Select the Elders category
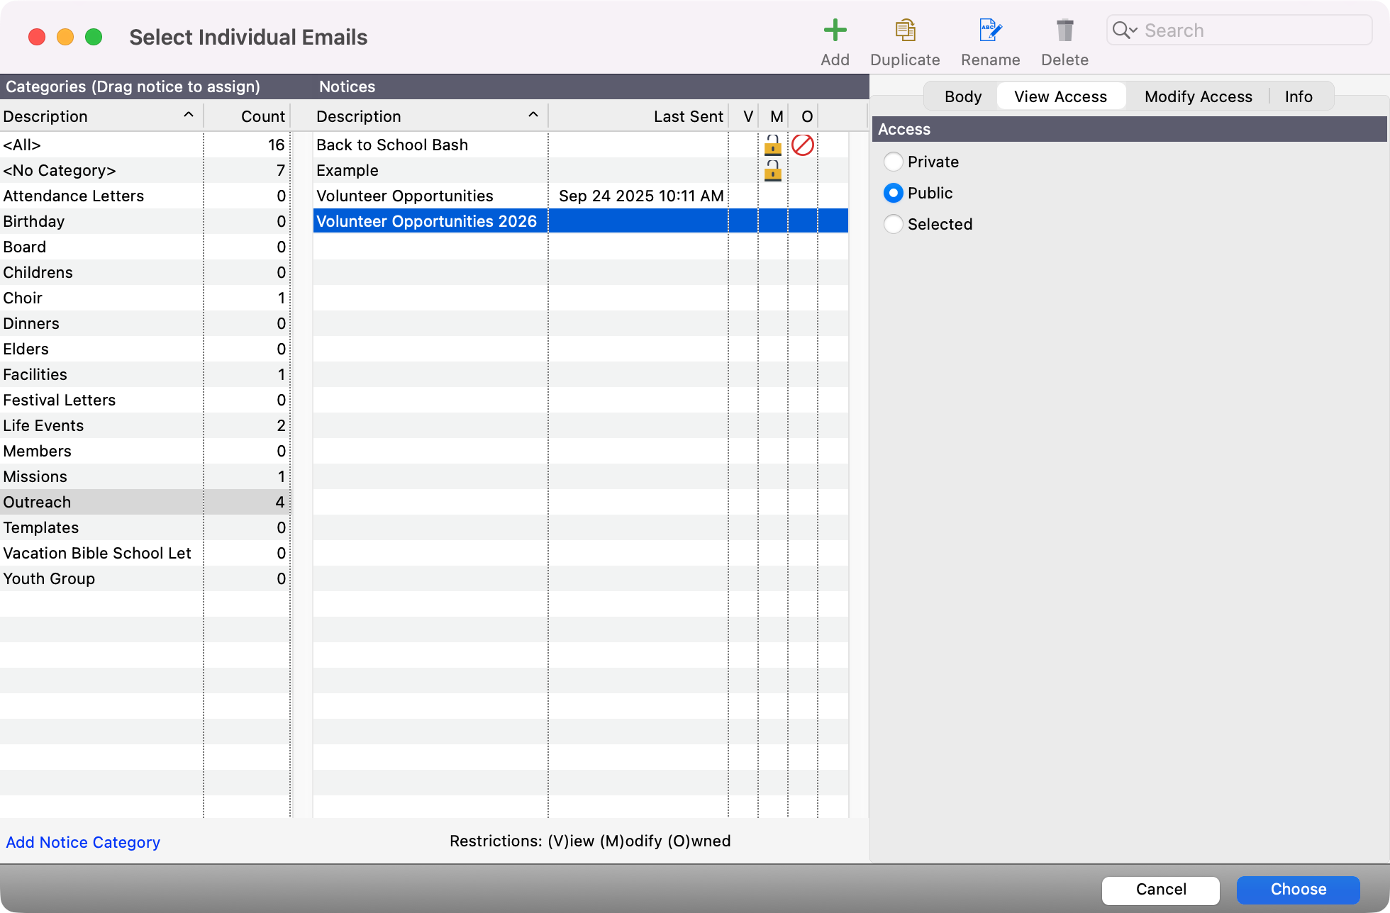 (x=145, y=349)
